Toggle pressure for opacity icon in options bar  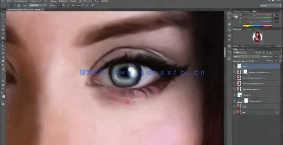click(68, 6)
